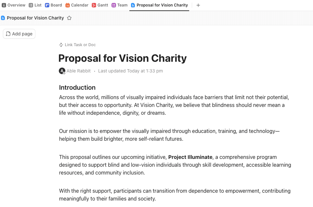Click the Last updated timestamp text
This screenshot has height=207, width=313.
click(130, 71)
